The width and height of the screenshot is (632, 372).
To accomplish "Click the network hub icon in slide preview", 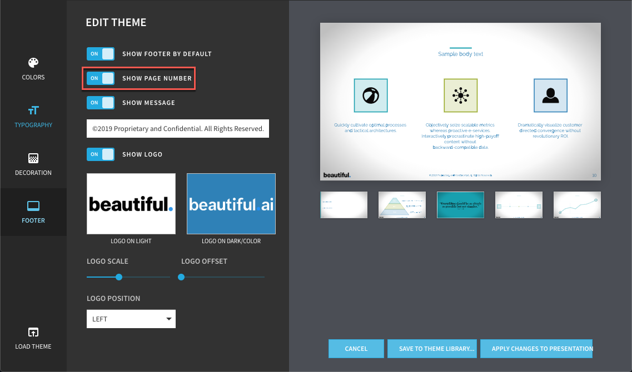I will tap(461, 95).
